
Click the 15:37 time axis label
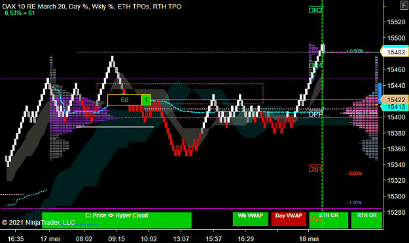coord(213,239)
